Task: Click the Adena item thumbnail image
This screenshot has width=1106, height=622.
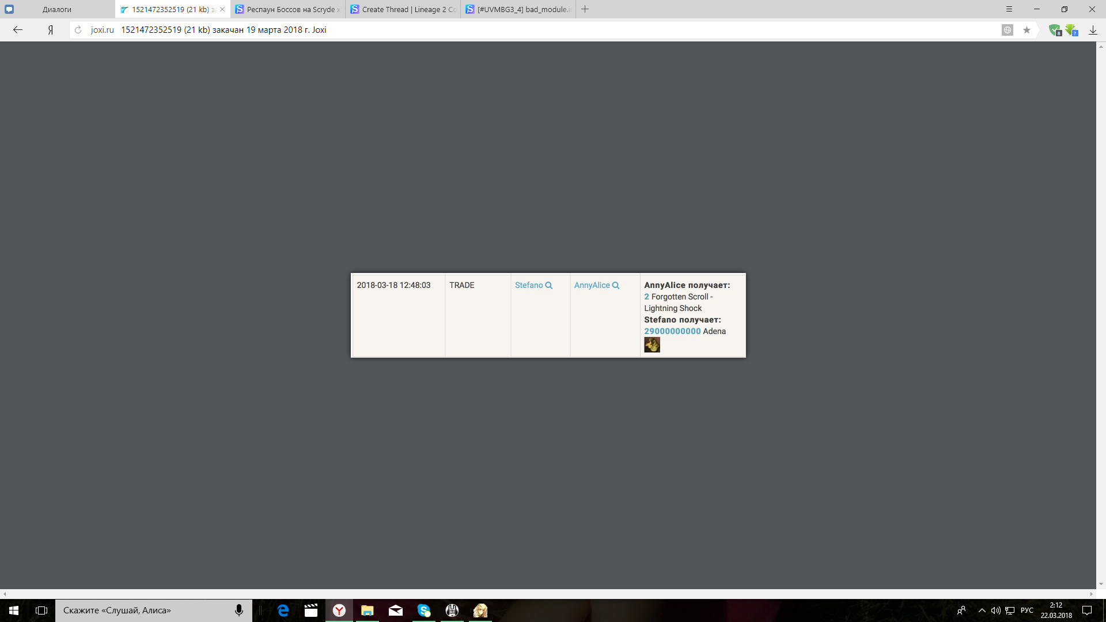Action: pyautogui.click(x=652, y=345)
